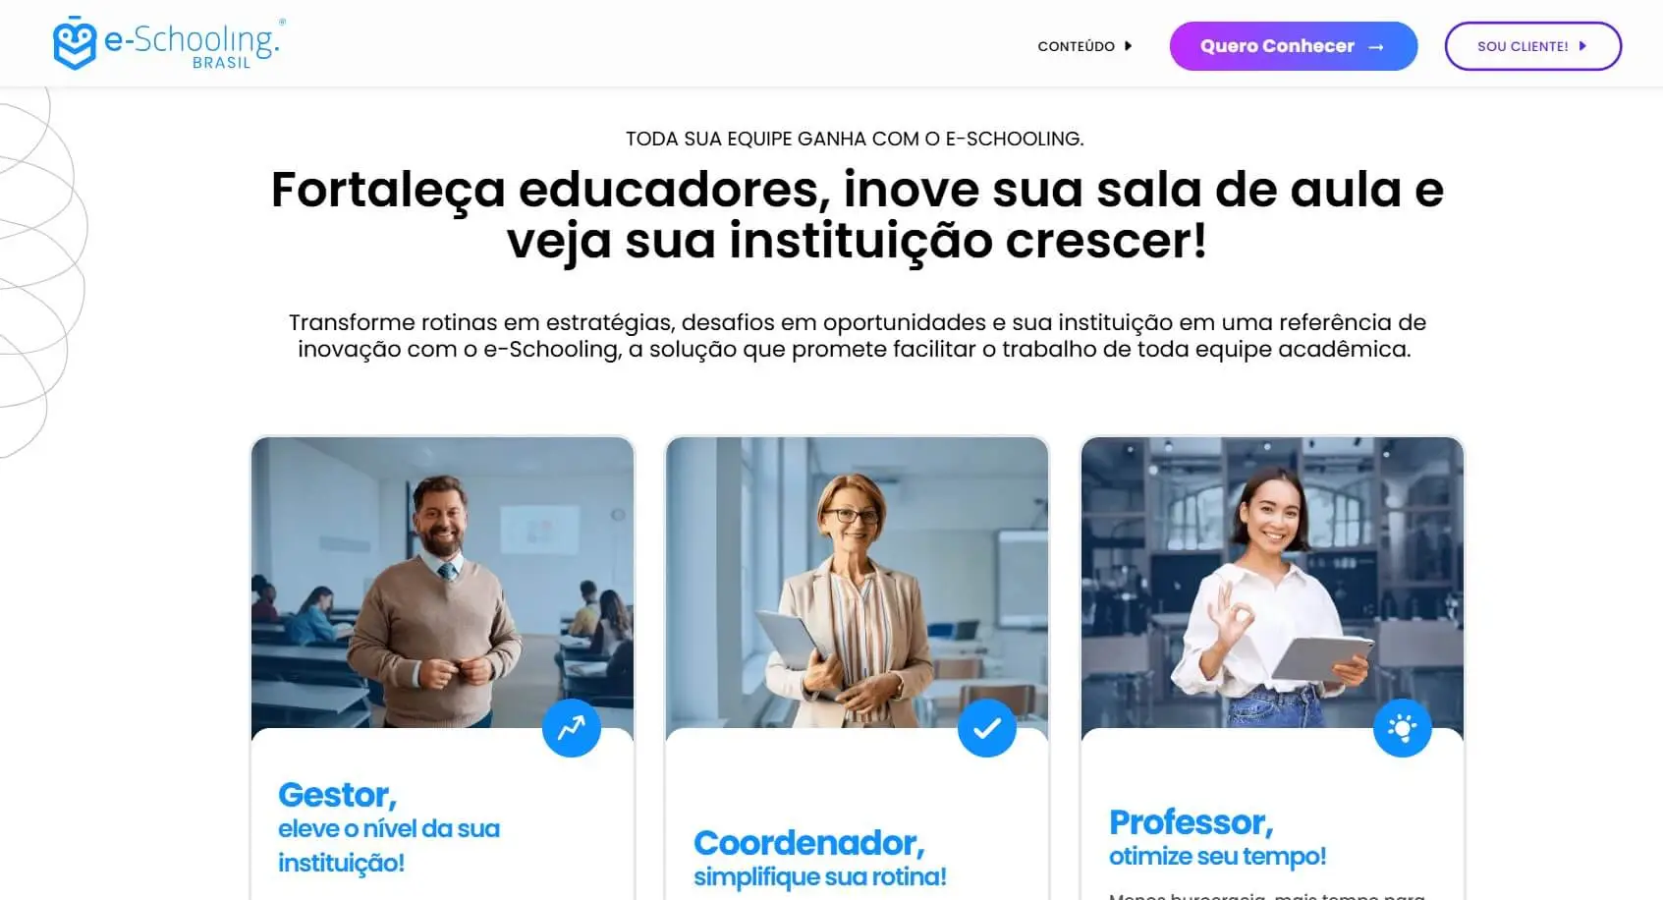Click the Quero Conhecer button
The height and width of the screenshot is (900, 1663).
(x=1293, y=46)
